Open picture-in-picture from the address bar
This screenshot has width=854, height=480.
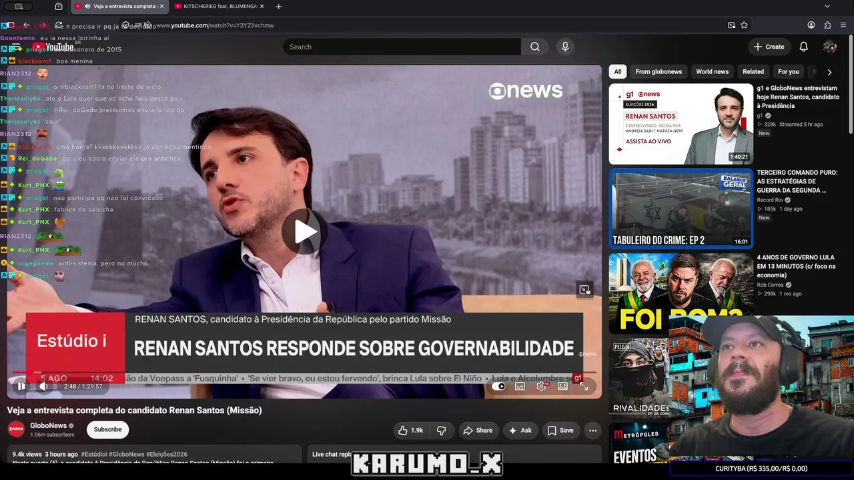[732, 25]
